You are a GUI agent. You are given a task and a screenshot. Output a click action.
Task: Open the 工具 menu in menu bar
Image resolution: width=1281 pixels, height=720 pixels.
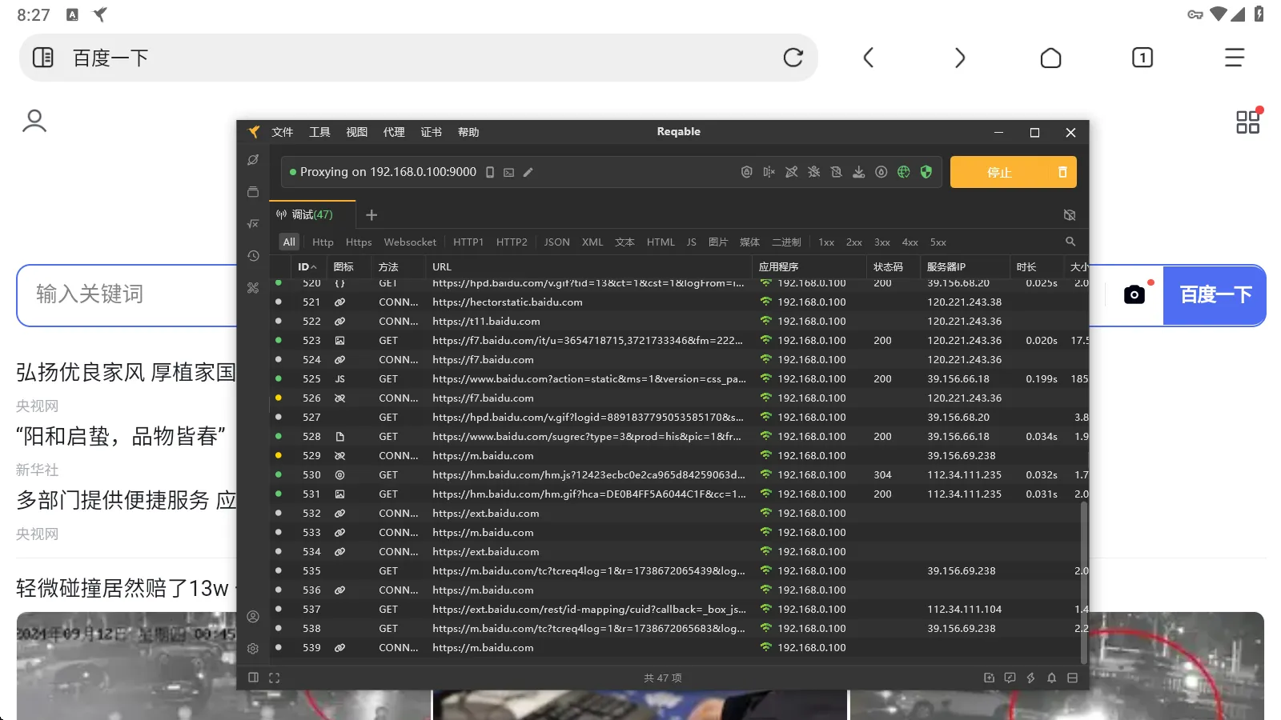[319, 132]
